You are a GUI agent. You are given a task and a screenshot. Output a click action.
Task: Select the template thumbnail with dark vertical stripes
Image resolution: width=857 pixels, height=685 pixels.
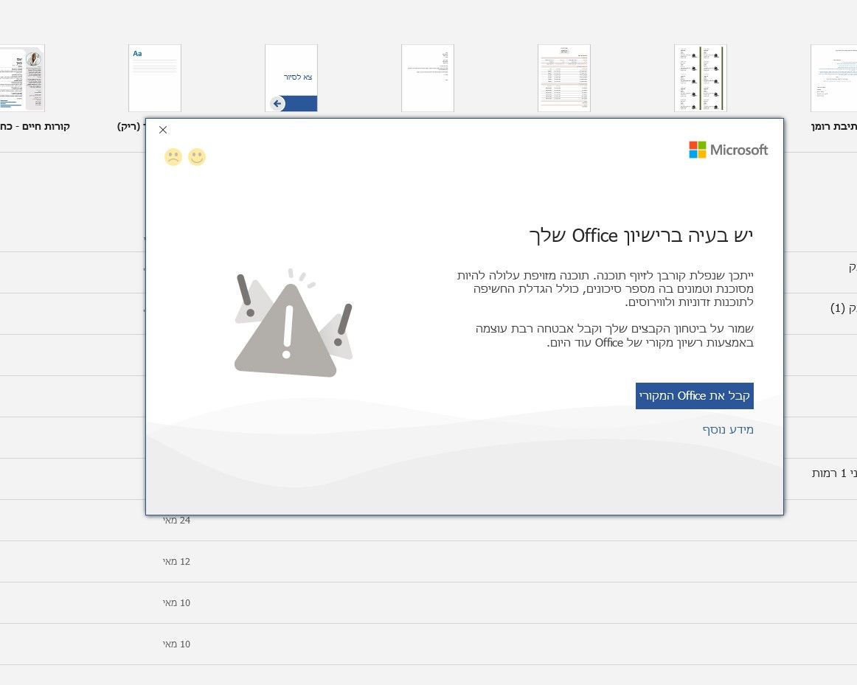click(701, 78)
